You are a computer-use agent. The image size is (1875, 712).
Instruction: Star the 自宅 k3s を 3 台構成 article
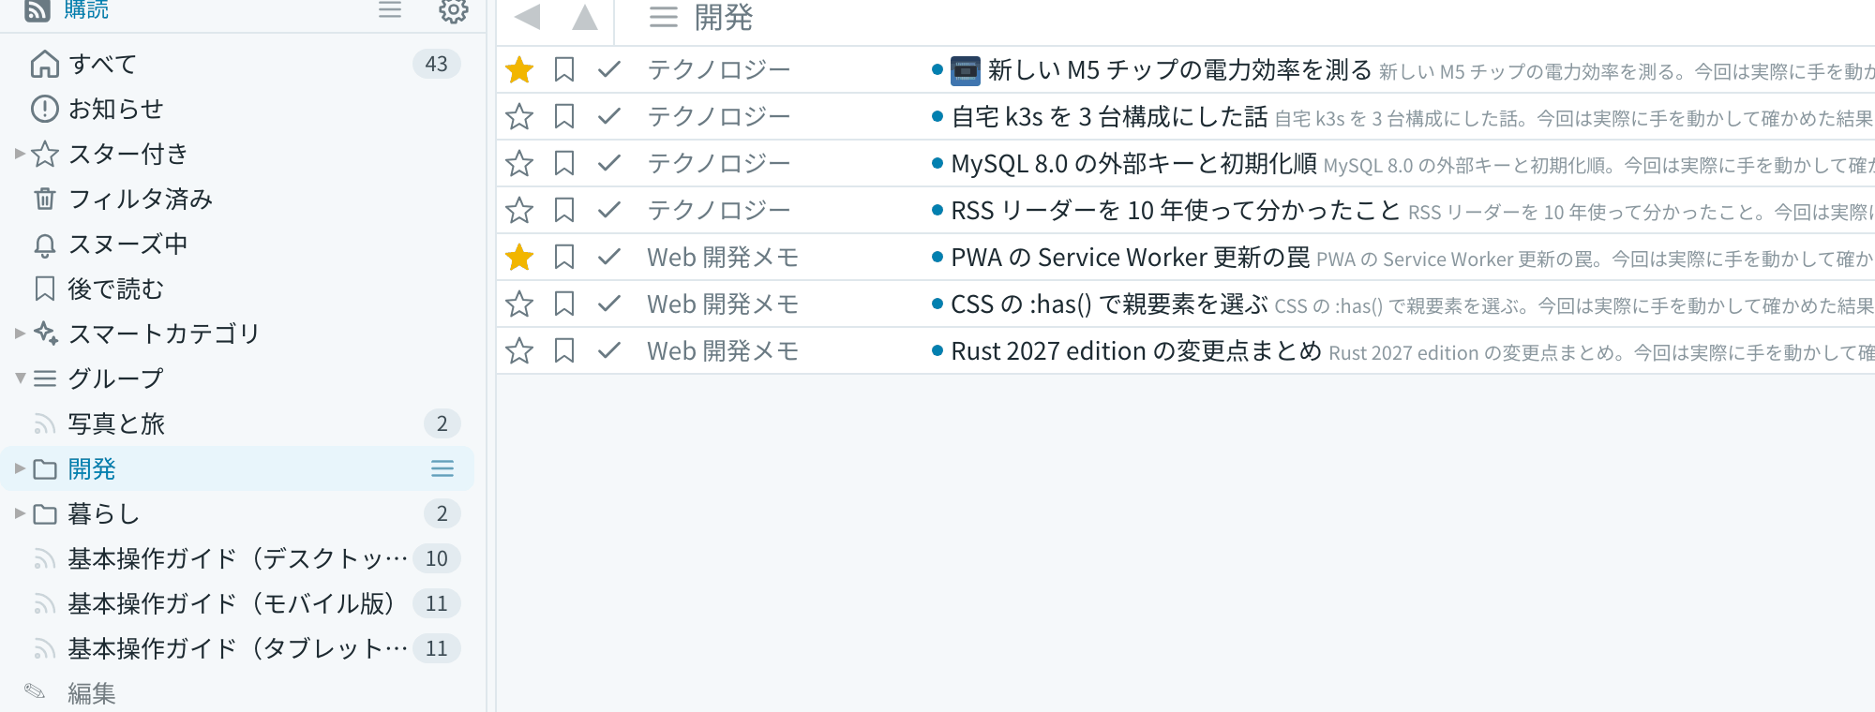point(519,116)
